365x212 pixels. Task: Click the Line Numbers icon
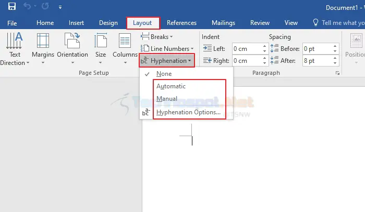[x=145, y=48]
